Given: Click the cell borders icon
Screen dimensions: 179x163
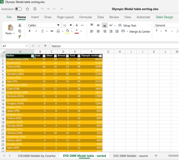Looking at the screenshot, I should (x=58, y=31).
